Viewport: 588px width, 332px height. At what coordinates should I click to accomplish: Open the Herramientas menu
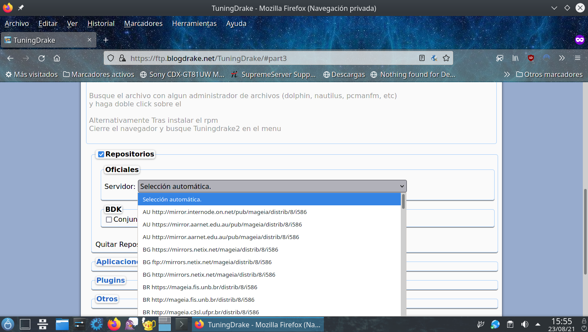coord(194,23)
